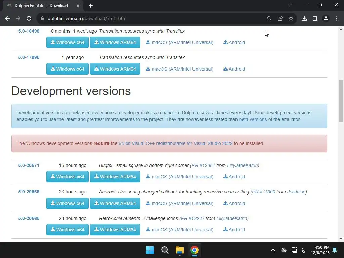344x258 pixels.
Task: Open the Chrome profile menu
Action: pos(326,19)
